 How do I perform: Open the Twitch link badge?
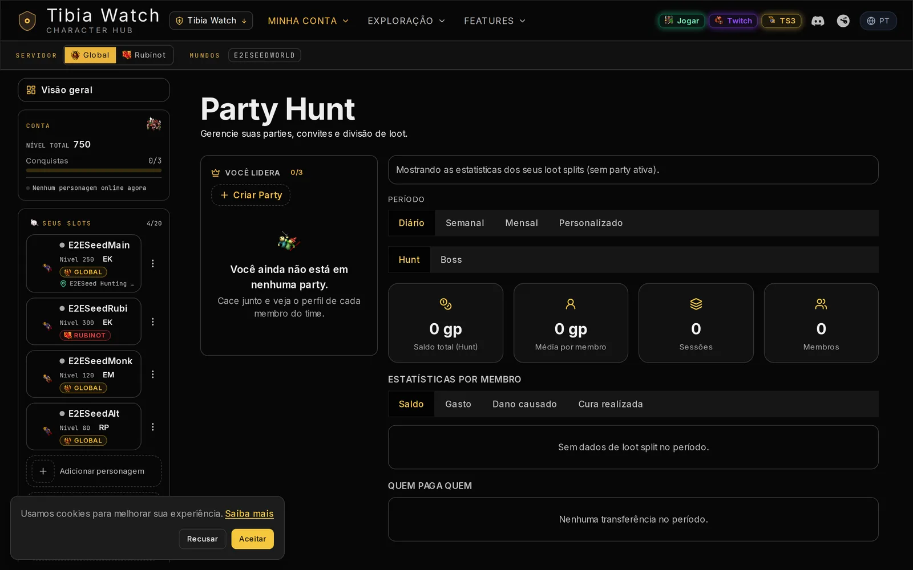(x=733, y=21)
